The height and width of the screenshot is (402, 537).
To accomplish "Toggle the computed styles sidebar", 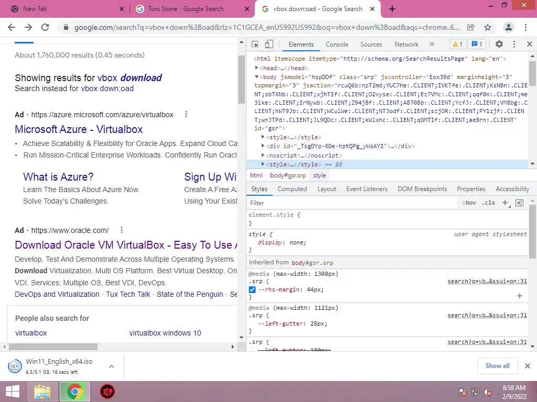I will pos(519,203).
